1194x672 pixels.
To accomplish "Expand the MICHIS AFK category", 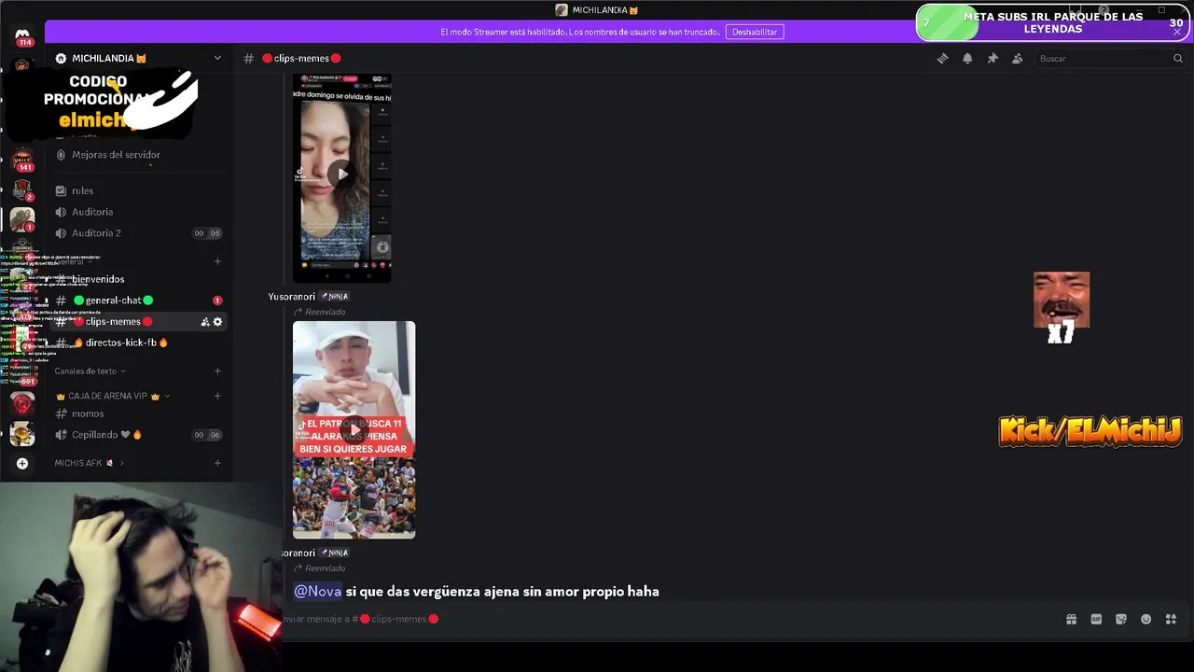I will (89, 463).
